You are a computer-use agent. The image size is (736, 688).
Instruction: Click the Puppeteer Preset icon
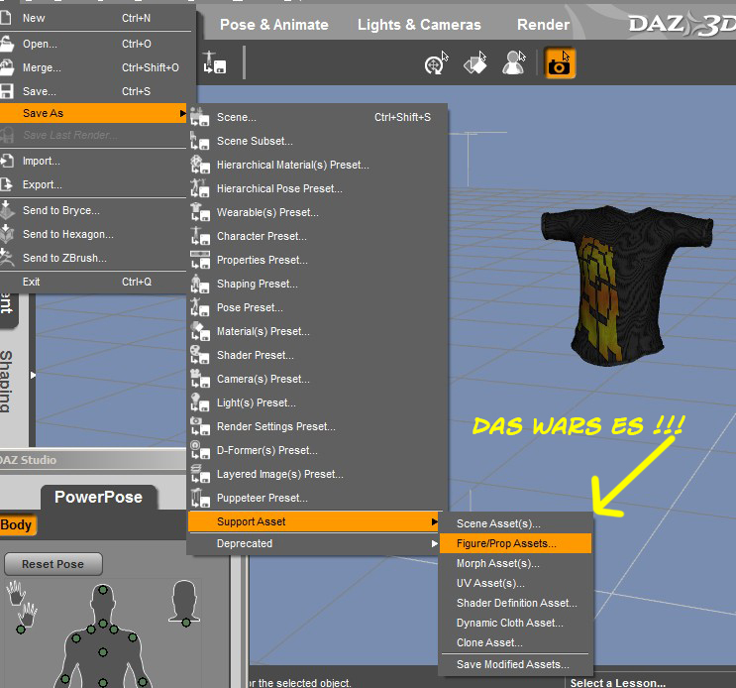[x=199, y=498]
